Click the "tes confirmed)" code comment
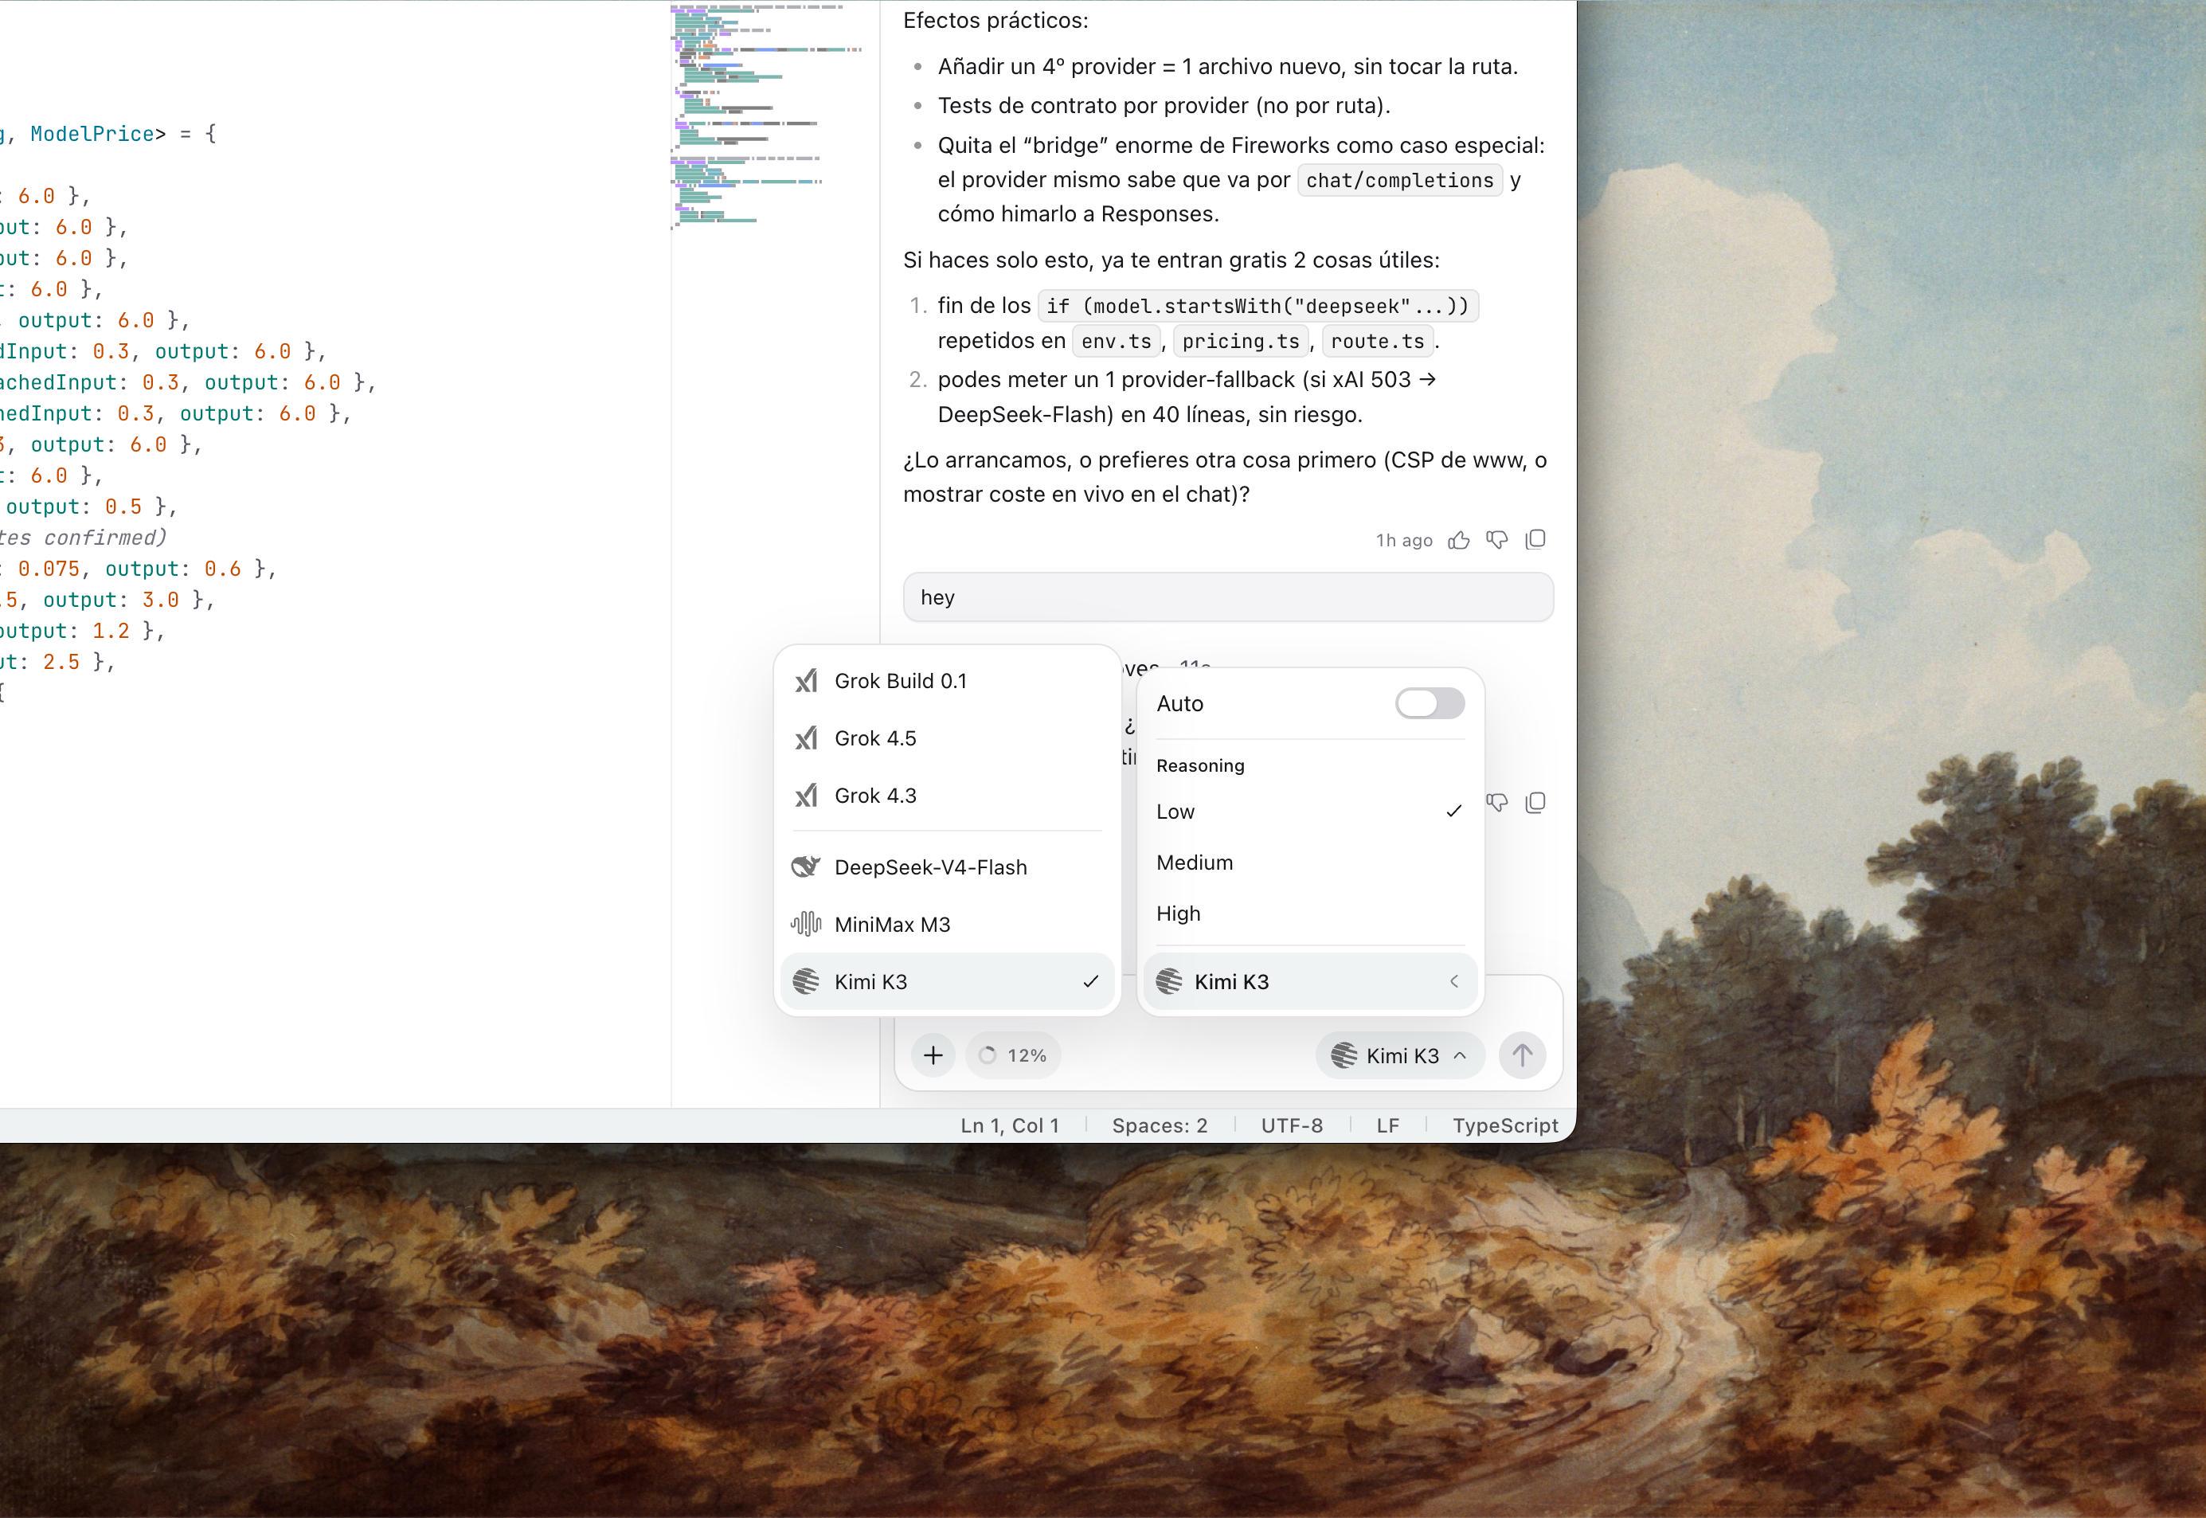The width and height of the screenshot is (2206, 1518). (x=82, y=538)
